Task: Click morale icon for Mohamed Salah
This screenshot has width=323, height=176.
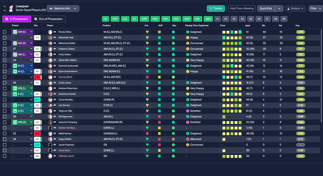Action: click(173, 43)
